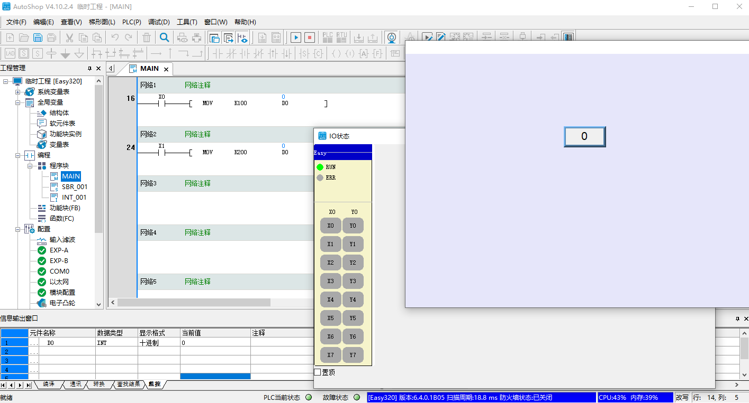Click the ladder editor horizontal scrollbar thumb
The width and height of the screenshot is (749, 403).
(194, 303)
